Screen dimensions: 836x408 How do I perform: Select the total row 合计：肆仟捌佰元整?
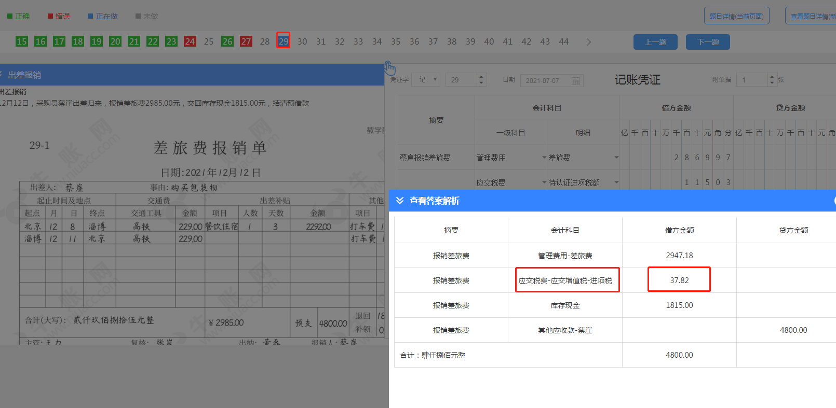(x=508, y=355)
